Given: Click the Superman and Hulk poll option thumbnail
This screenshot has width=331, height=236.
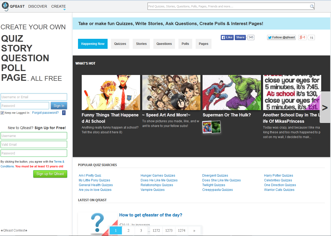Looking at the screenshot, I should [212, 127].
